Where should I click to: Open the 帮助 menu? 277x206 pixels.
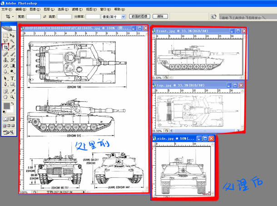tap(119, 10)
